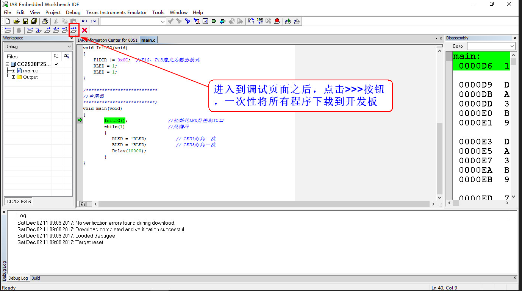Toggle a breakpoint with the red dot icon
This screenshot has height=291, width=522.
coord(277,21)
